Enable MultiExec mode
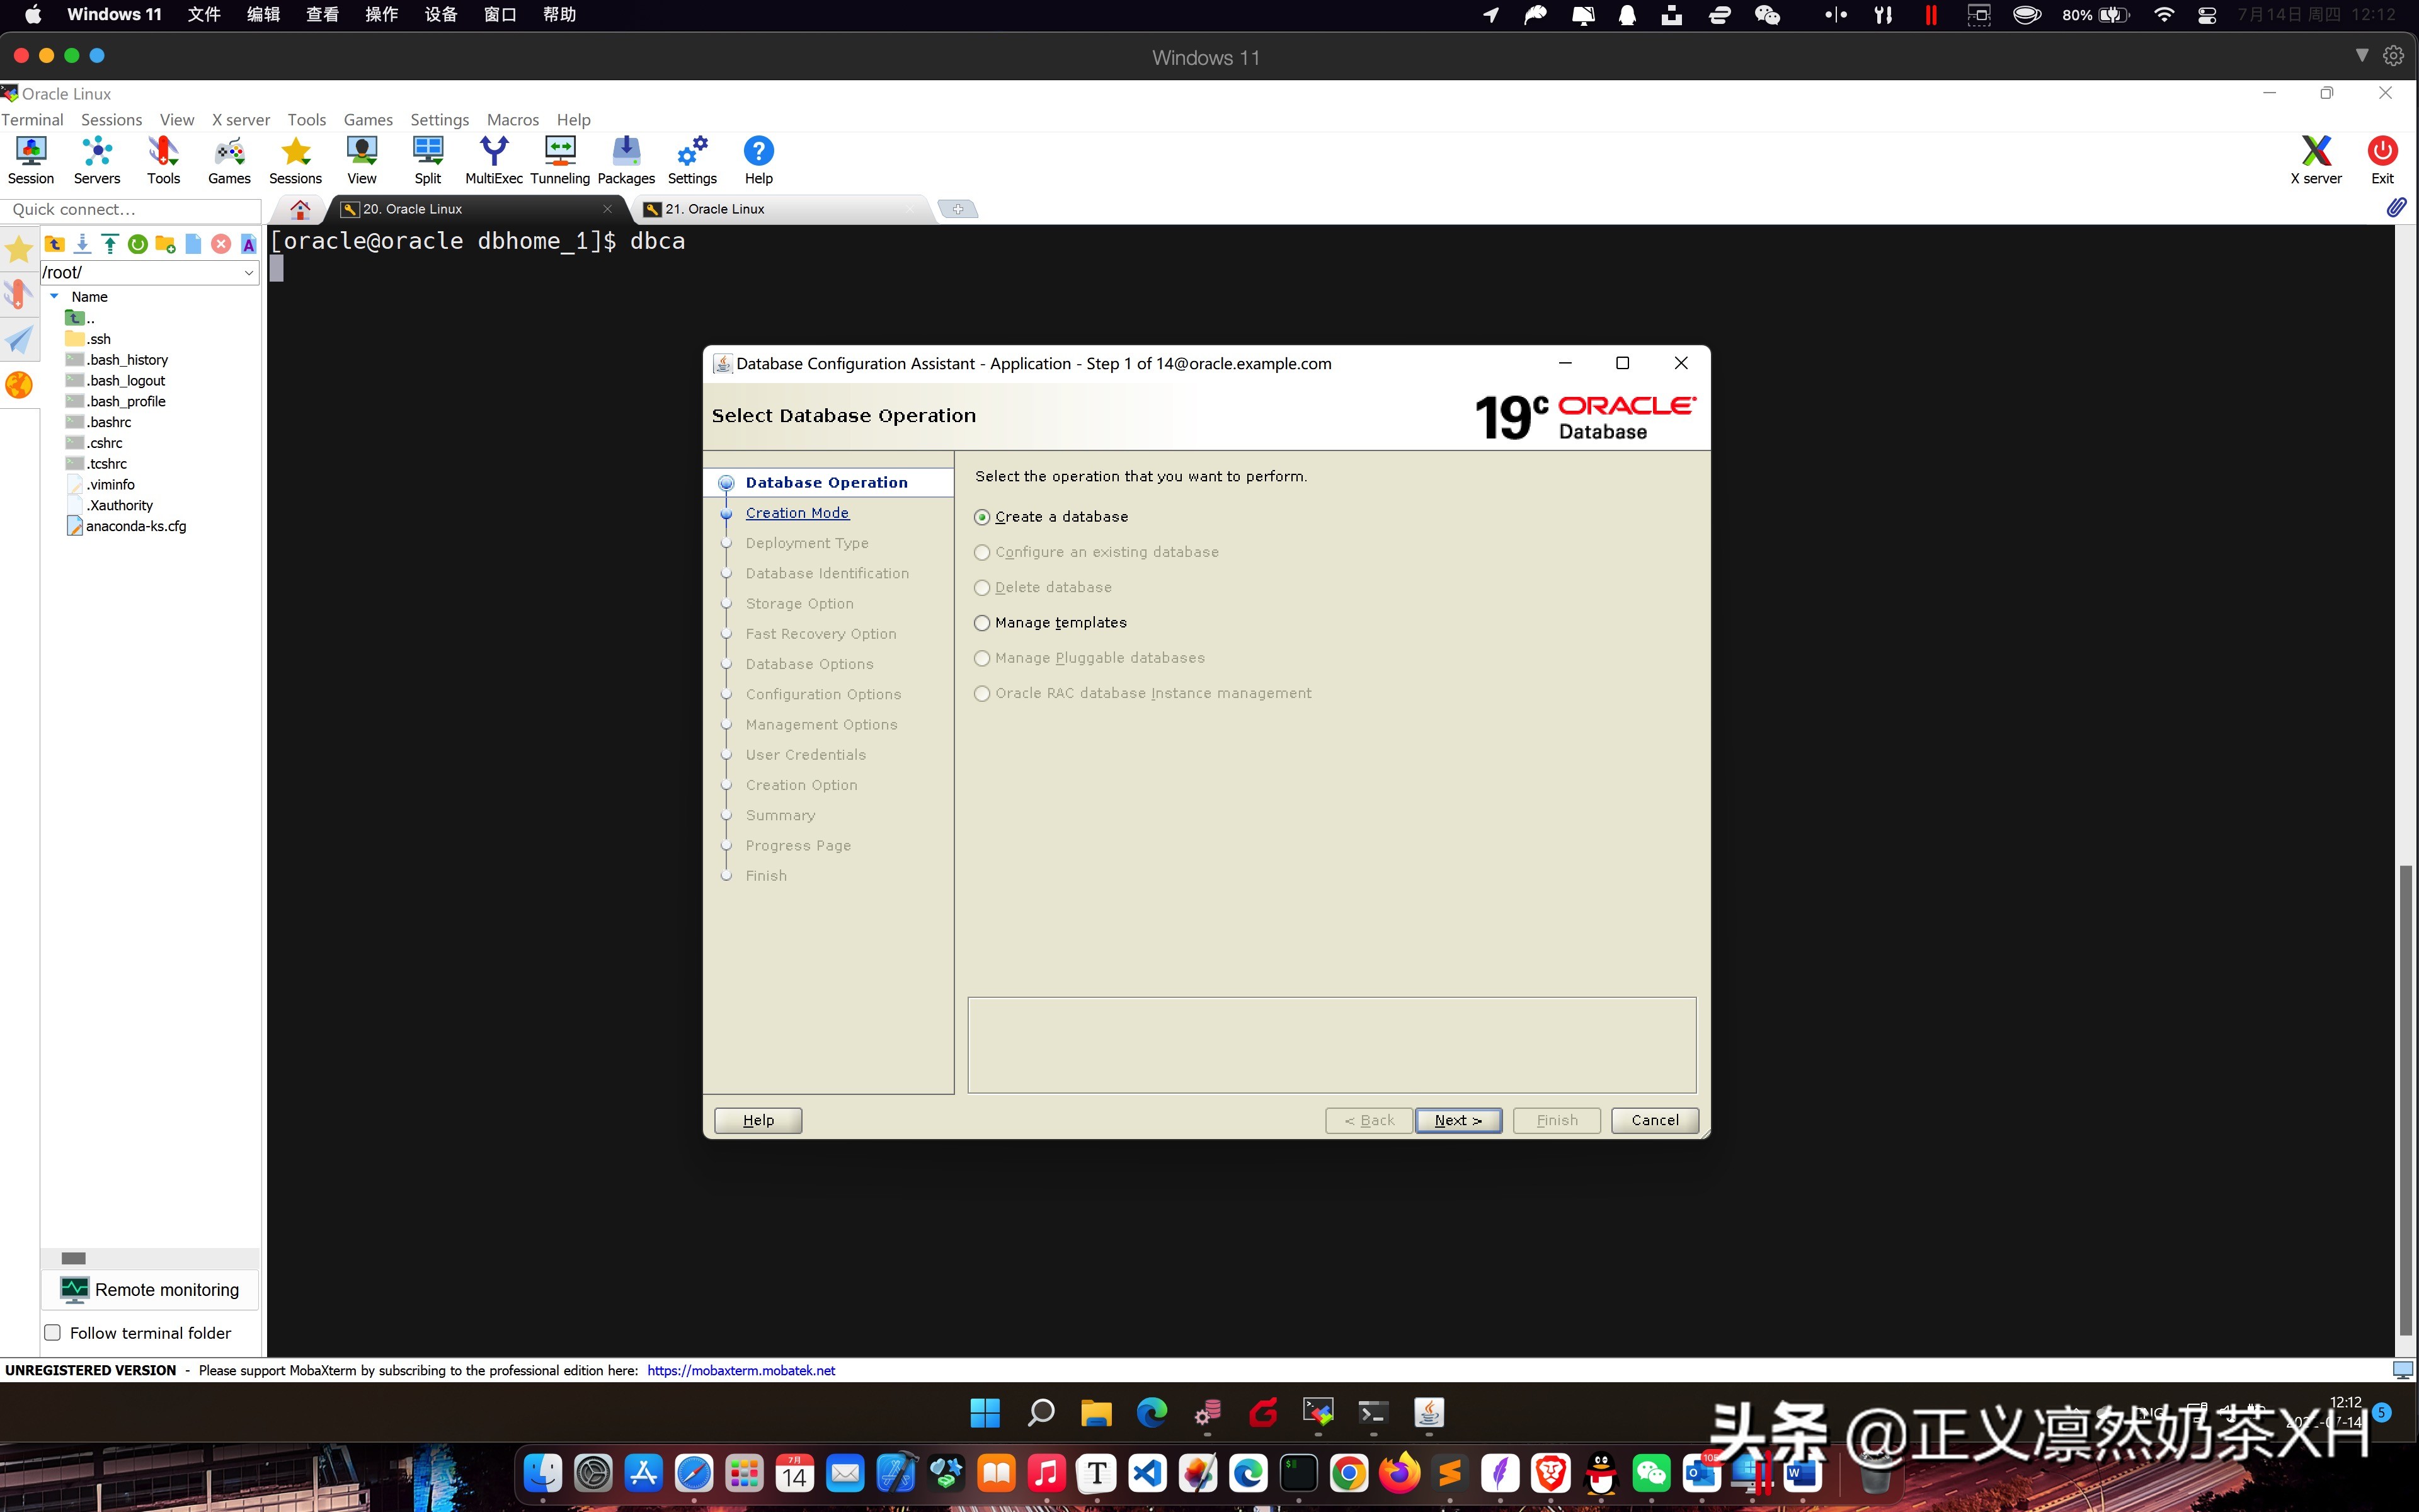Screen dimensions: 2419x1512 click(494, 158)
